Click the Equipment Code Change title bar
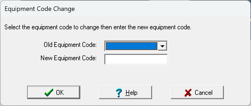This screenshot has height=106, width=251. pos(125,9)
